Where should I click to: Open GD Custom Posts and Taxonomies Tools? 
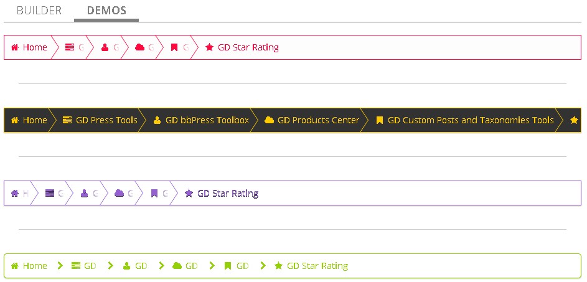[x=465, y=120]
